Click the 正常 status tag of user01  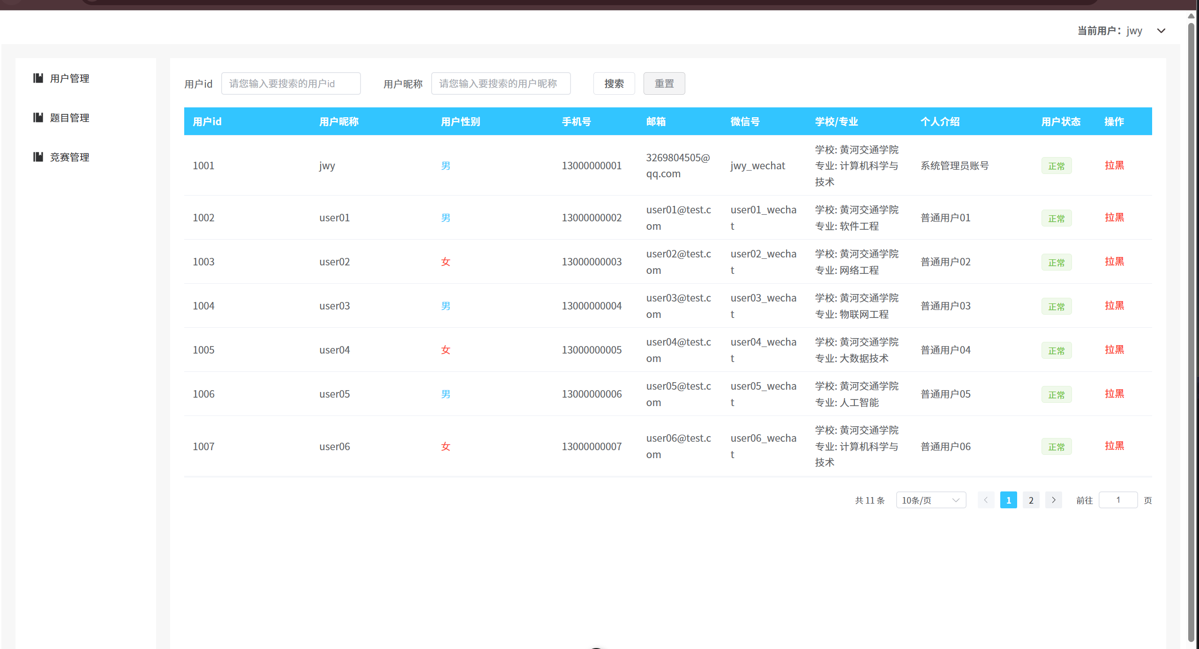(x=1056, y=218)
